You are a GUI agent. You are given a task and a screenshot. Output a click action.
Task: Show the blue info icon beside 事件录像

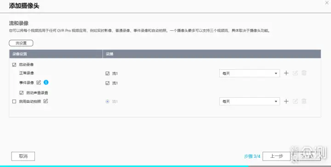click(x=46, y=82)
